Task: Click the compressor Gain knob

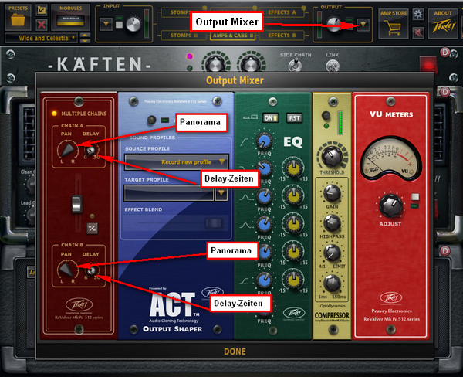Action: [332, 194]
